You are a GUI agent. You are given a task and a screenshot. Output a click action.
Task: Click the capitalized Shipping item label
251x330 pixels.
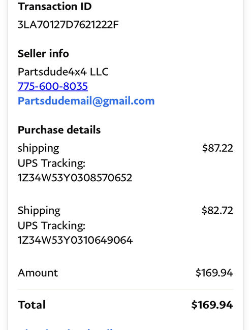coord(39,211)
